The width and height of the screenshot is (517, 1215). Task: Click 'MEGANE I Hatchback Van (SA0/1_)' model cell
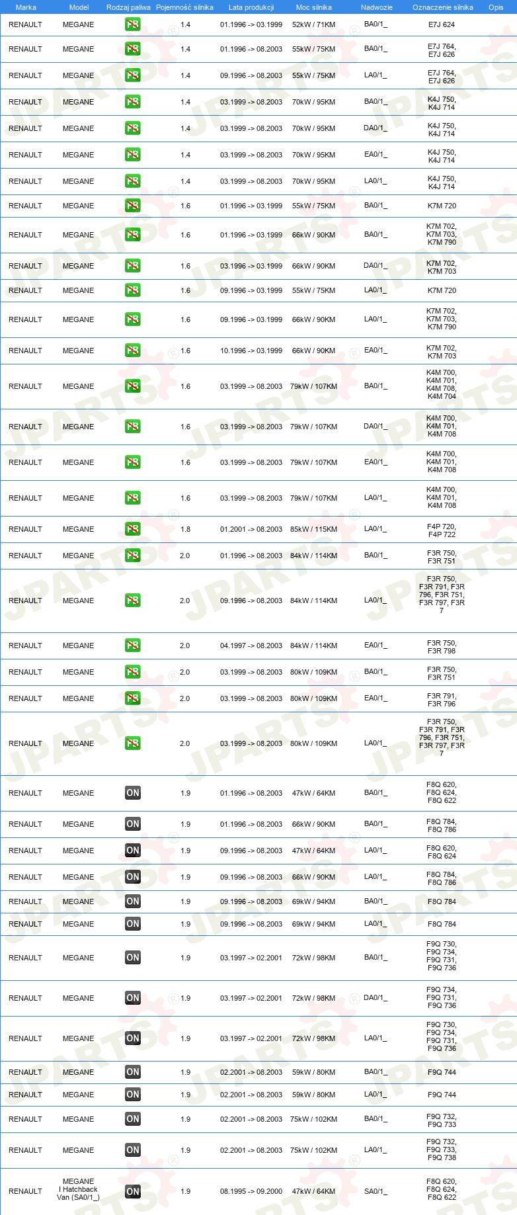tap(78, 1189)
